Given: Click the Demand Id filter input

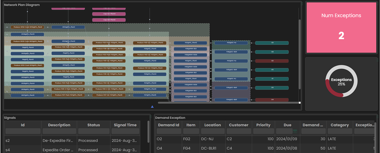Looking at the screenshot, I should point(168,131).
